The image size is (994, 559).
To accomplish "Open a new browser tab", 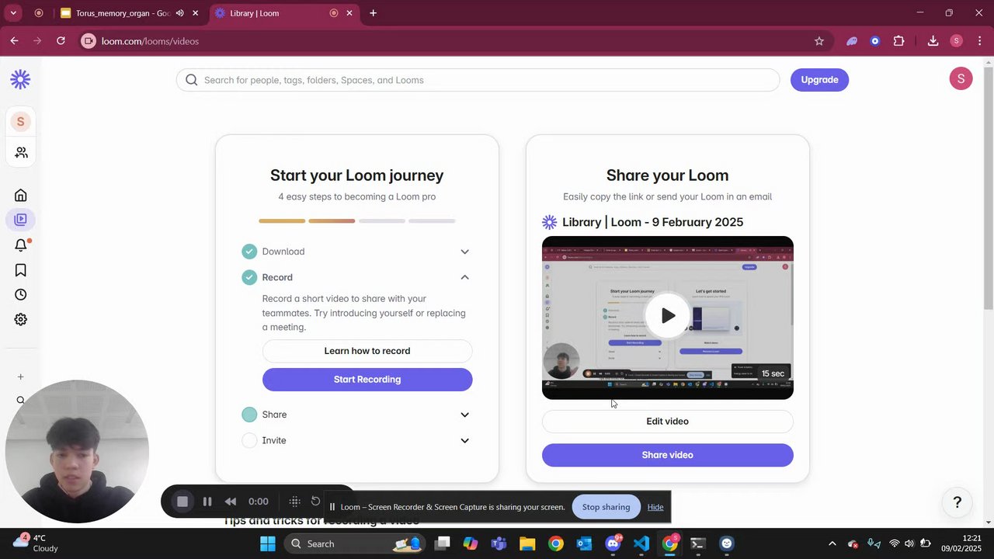I will click(x=374, y=13).
